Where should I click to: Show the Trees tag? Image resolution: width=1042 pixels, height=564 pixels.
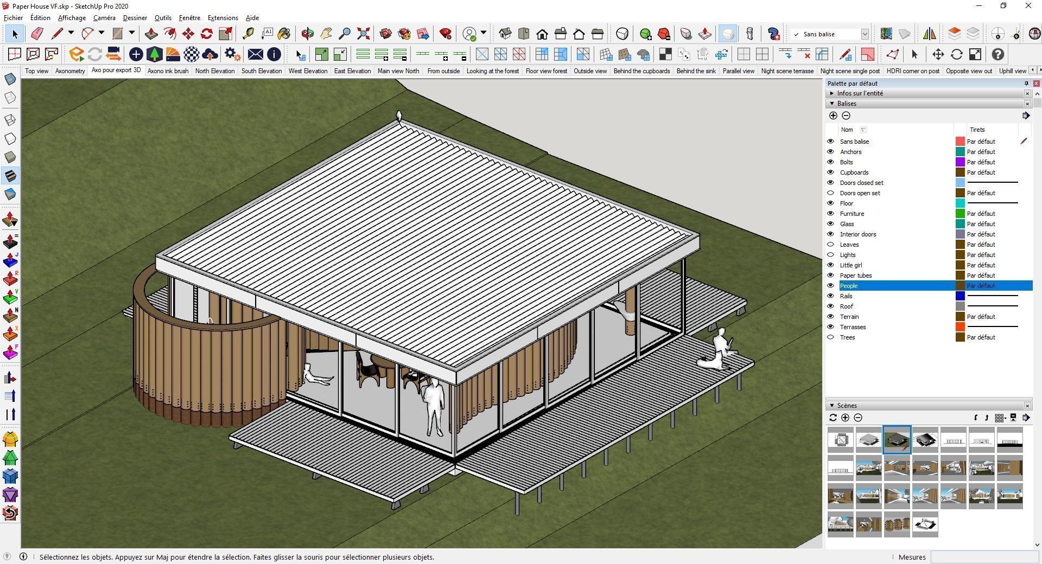(830, 337)
